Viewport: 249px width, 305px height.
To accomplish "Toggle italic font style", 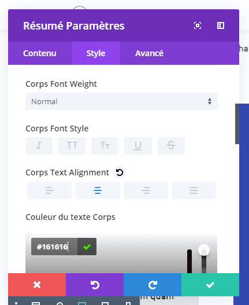I will pyautogui.click(x=39, y=146).
